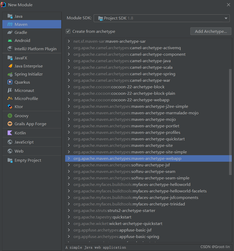Close the New Module dialog
Image resolution: width=234 pixels, height=251 pixels.
(229, 5)
